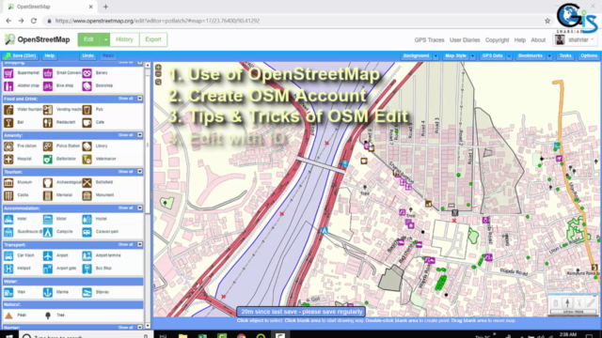Pick the Bookshop icon
This screenshot has width=602, height=338.
point(87,85)
